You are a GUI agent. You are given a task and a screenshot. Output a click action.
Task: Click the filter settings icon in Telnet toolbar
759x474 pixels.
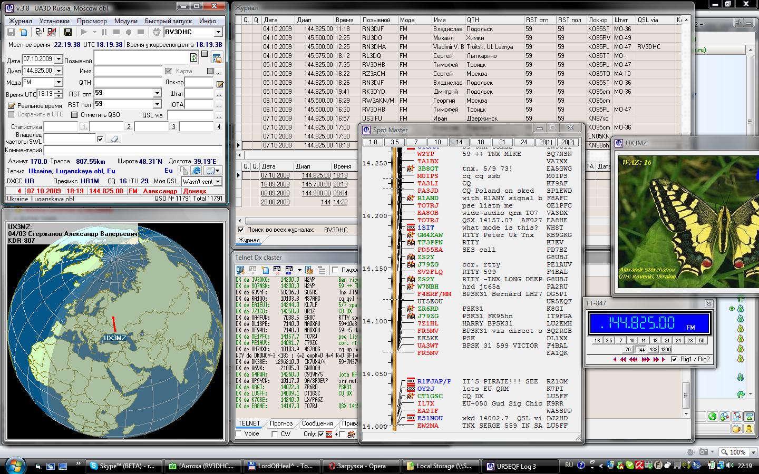pyautogui.click(x=309, y=270)
